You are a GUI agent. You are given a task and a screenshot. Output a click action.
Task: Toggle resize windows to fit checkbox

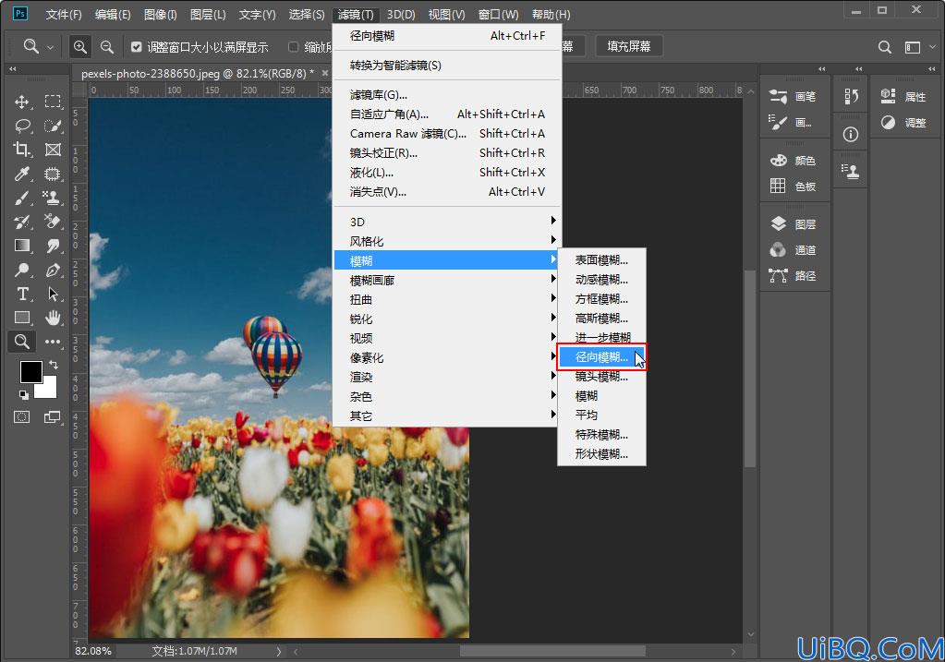(x=136, y=47)
